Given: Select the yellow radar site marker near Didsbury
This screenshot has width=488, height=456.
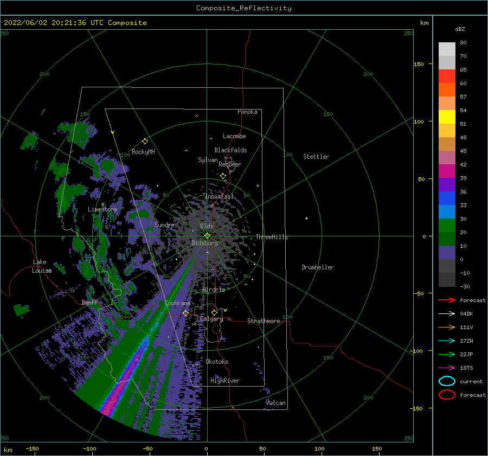Looking at the screenshot, I should [207, 236].
